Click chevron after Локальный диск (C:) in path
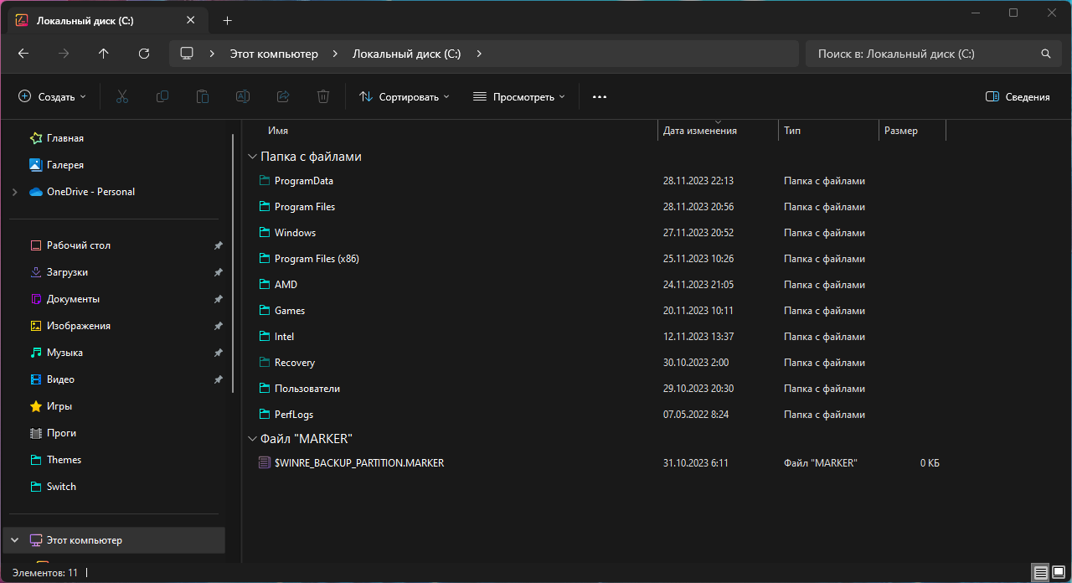Image resolution: width=1072 pixels, height=583 pixels. tap(479, 54)
